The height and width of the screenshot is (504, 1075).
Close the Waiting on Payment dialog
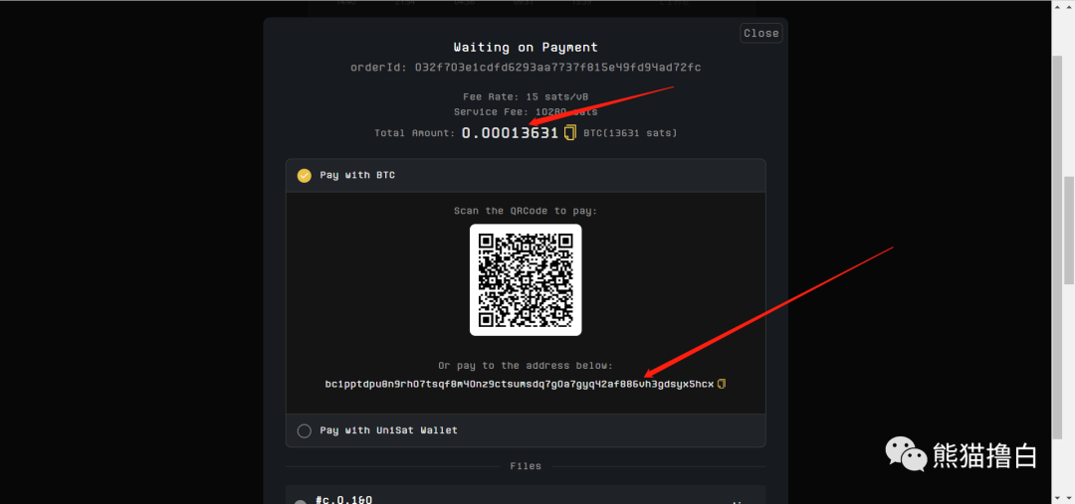[x=761, y=33]
